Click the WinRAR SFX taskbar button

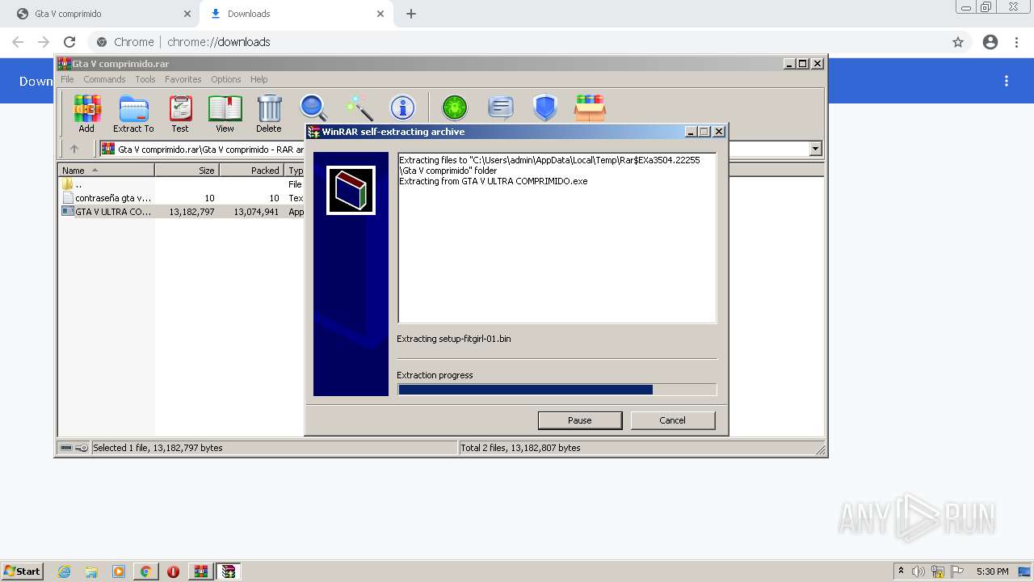[x=229, y=571]
